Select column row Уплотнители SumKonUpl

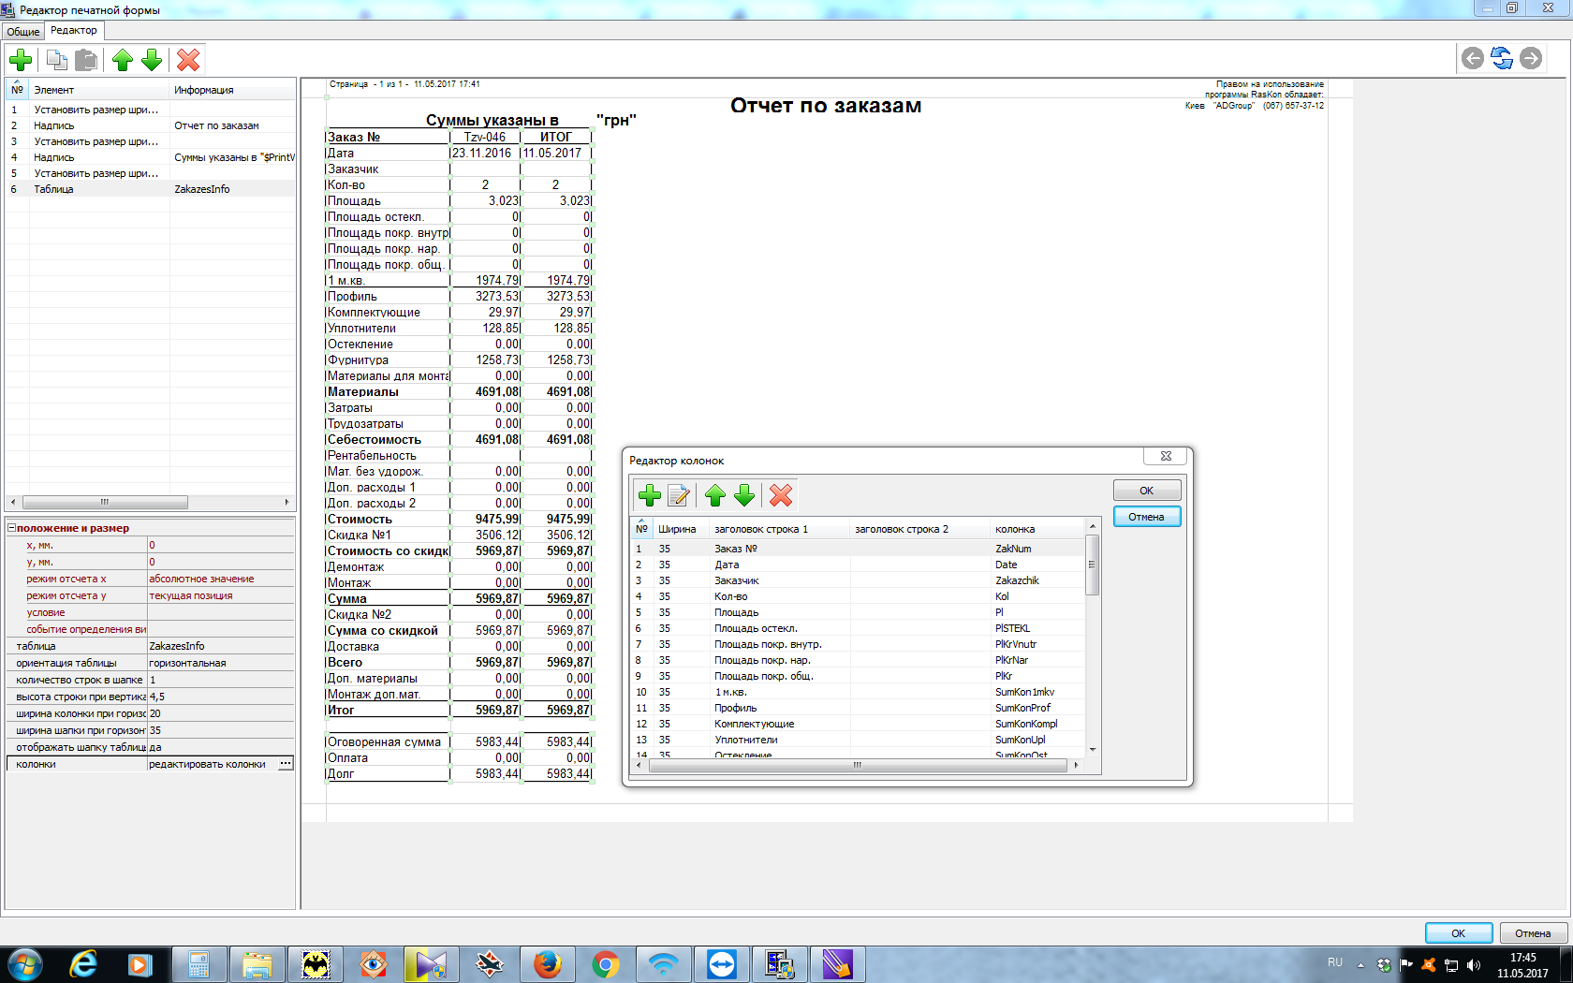(x=859, y=740)
